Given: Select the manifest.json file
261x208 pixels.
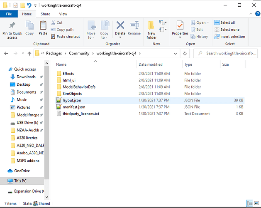Looking at the screenshot, I should coord(74,107).
